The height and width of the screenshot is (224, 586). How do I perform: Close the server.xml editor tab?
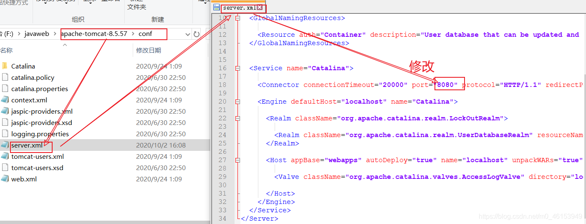click(260, 8)
